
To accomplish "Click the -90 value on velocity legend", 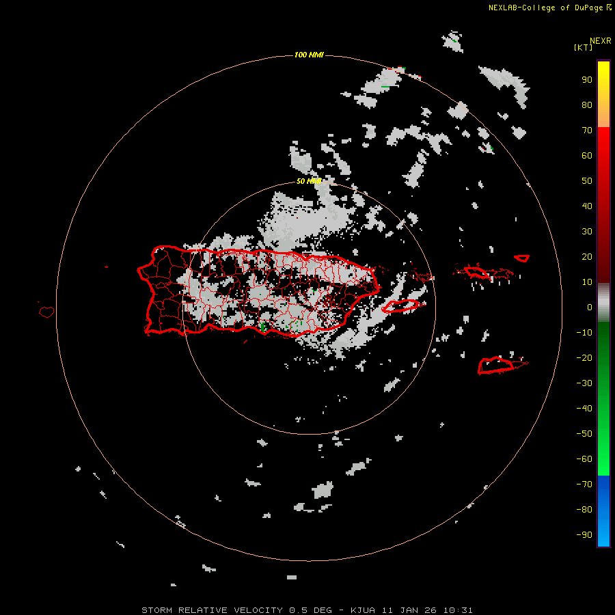I will click(x=584, y=535).
